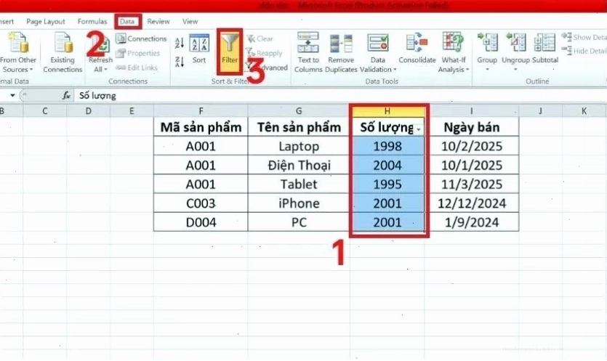Expand the Group dropdown arrow
607x361 pixels.
pos(487,70)
